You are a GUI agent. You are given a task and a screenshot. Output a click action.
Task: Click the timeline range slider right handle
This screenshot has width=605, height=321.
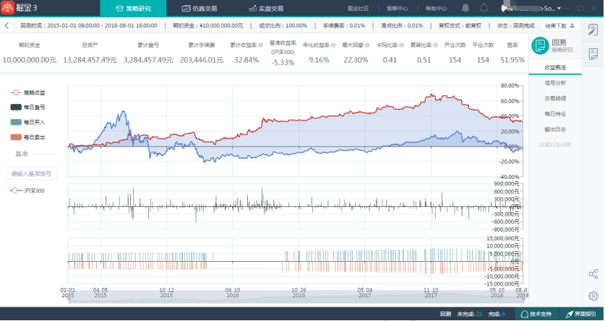tap(523, 296)
